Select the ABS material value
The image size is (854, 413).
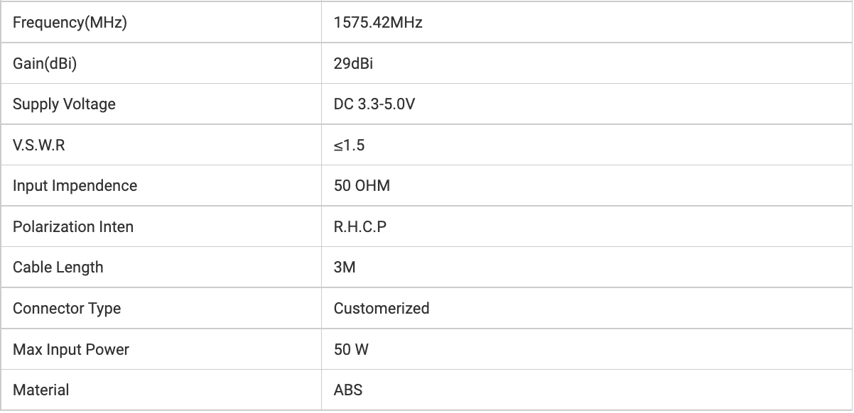coord(348,390)
